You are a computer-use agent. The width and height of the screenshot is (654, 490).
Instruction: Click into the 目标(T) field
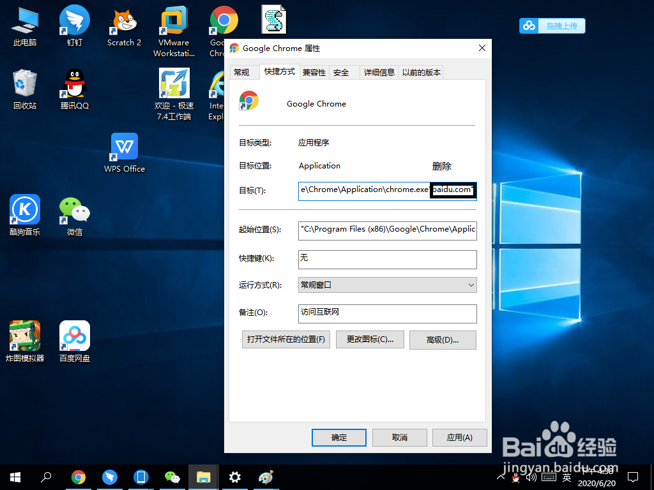(388, 191)
